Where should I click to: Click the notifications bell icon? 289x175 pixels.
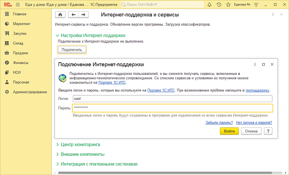pyautogui.click(x=210, y=4)
